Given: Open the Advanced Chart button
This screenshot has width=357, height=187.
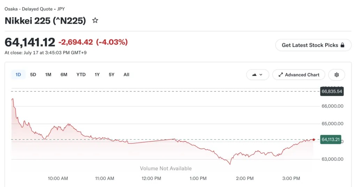Looking at the screenshot, I should [299, 75].
